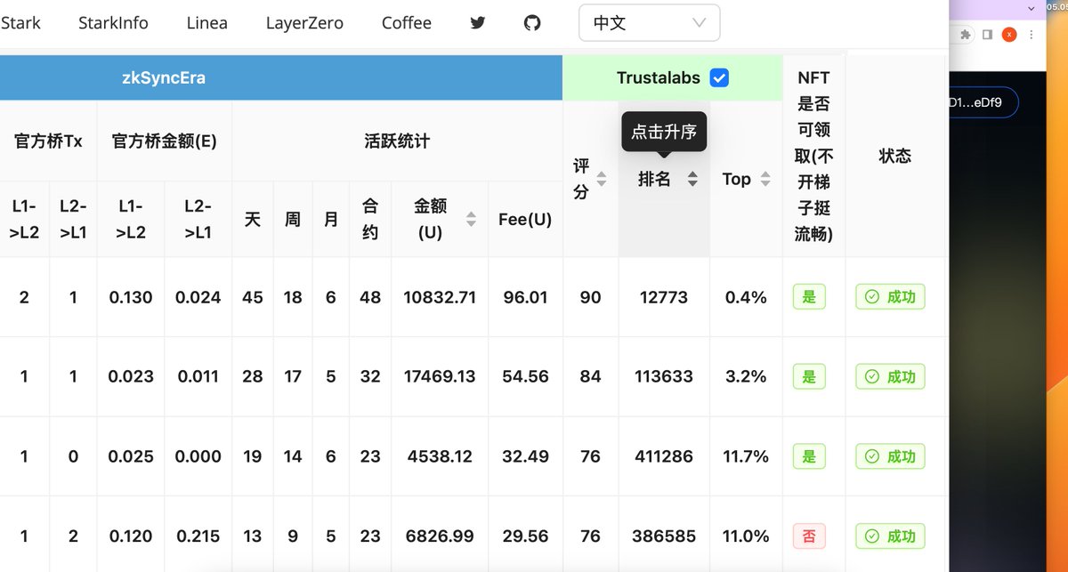Image resolution: width=1068 pixels, height=572 pixels.
Task: Click 成功 status tag in rank 411286 row
Action: (890, 456)
